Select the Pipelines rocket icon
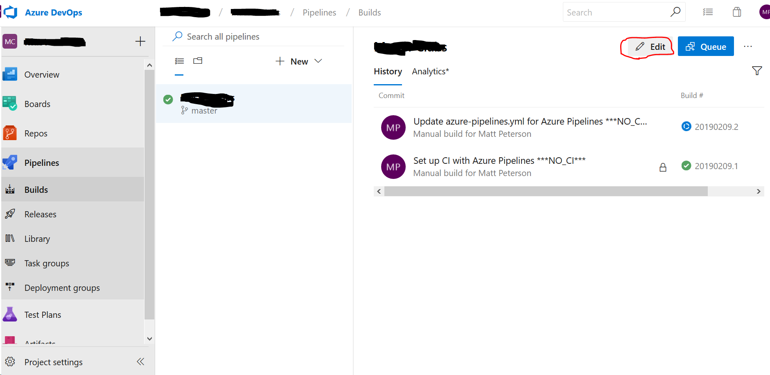The width and height of the screenshot is (770, 375). coord(10,163)
